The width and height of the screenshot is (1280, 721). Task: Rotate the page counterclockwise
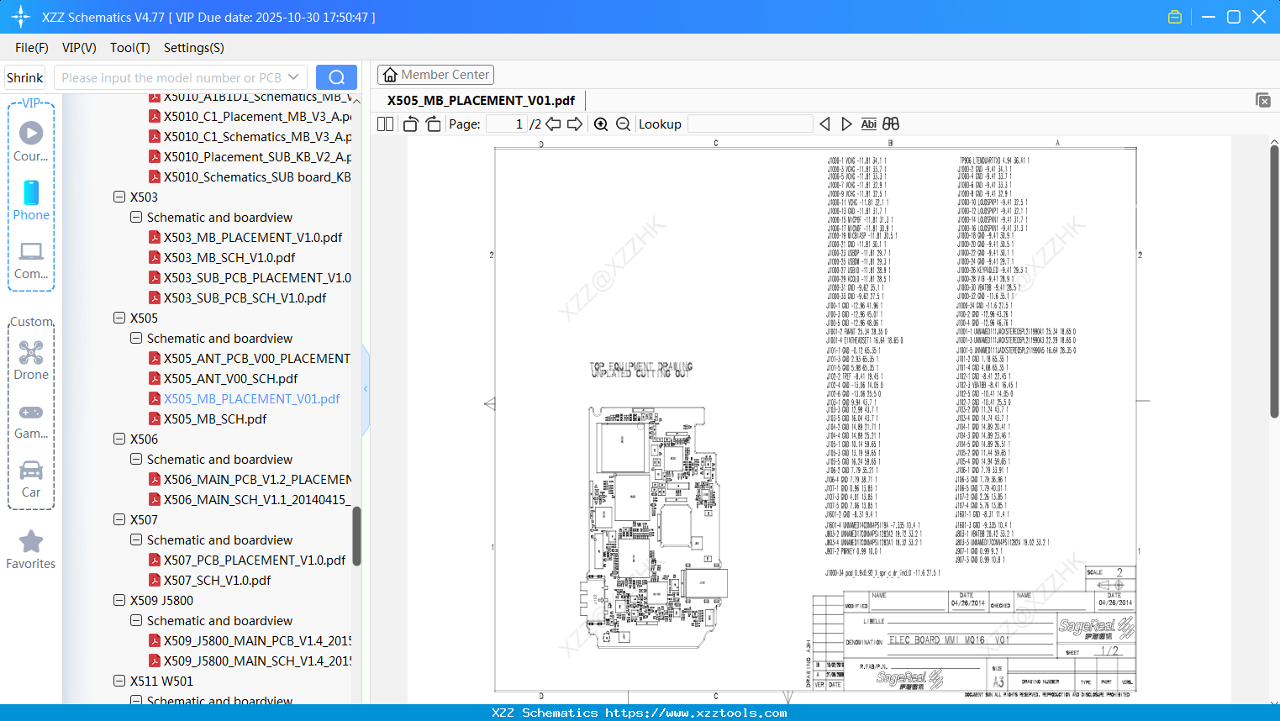tap(409, 124)
